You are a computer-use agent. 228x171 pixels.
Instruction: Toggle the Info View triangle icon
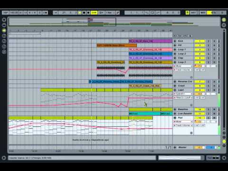[4, 158]
